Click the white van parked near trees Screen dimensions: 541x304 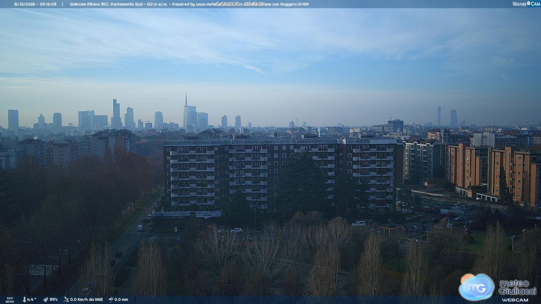358,223
